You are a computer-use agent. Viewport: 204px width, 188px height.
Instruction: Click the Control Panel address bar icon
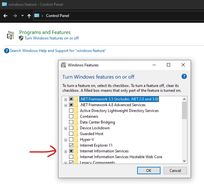[x=37, y=15]
